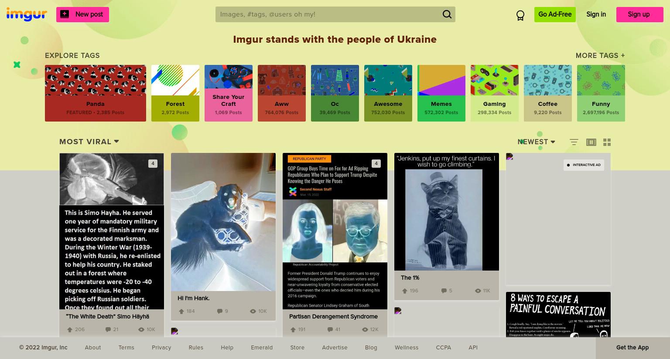The width and height of the screenshot is (670, 359).
Task: Select the Gaming tag tile
Action: point(495,93)
